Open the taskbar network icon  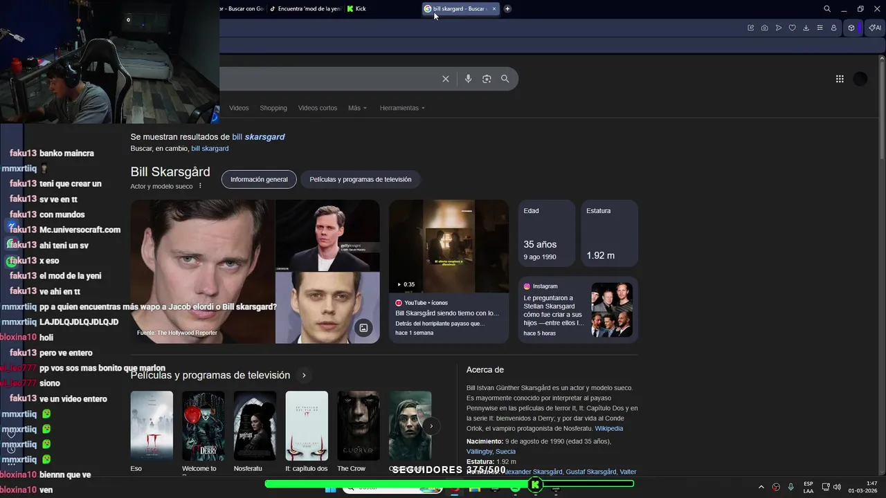point(826,487)
